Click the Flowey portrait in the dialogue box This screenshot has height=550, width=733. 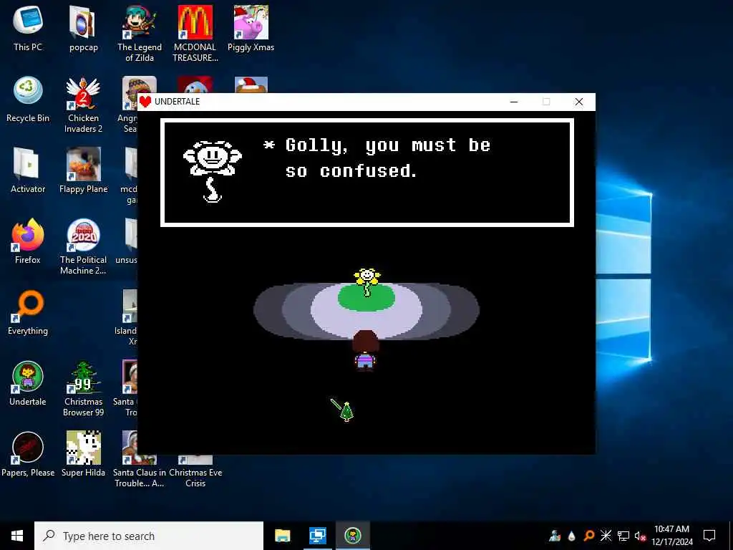coord(212,171)
